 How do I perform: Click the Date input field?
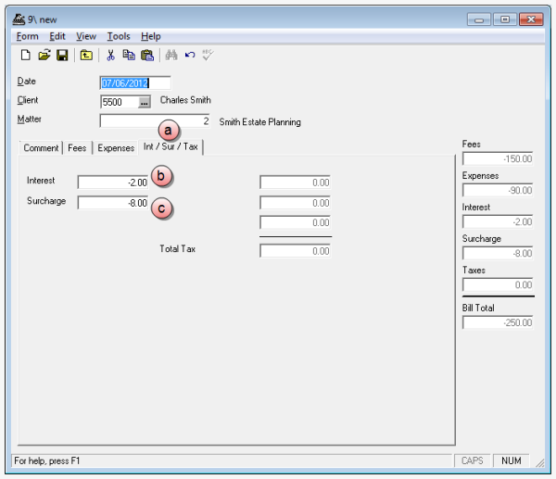tap(135, 82)
